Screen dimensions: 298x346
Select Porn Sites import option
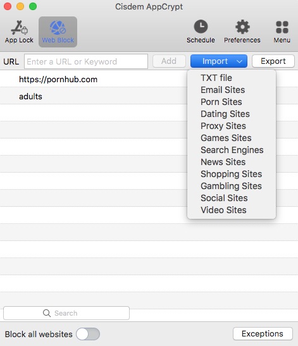221,102
